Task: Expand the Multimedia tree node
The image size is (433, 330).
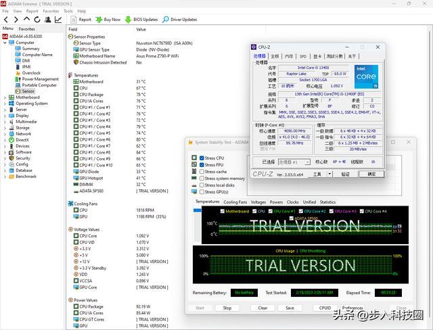Action: pos(5,122)
